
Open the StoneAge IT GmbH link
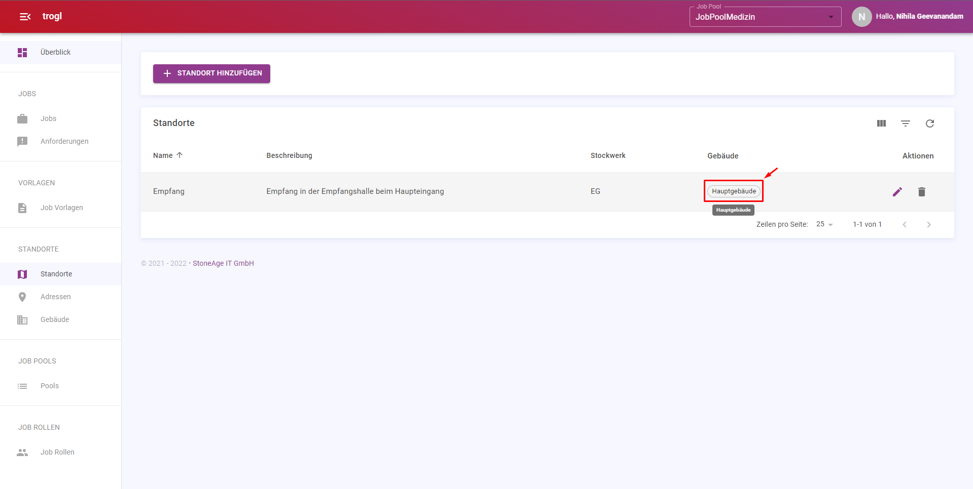point(223,263)
